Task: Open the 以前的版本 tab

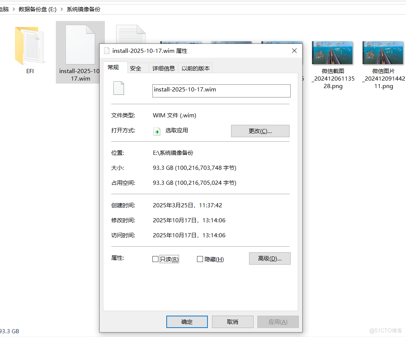Action: click(x=195, y=68)
